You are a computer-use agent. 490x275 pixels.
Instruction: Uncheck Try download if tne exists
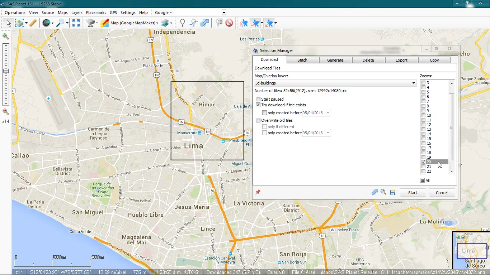coord(258,105)
